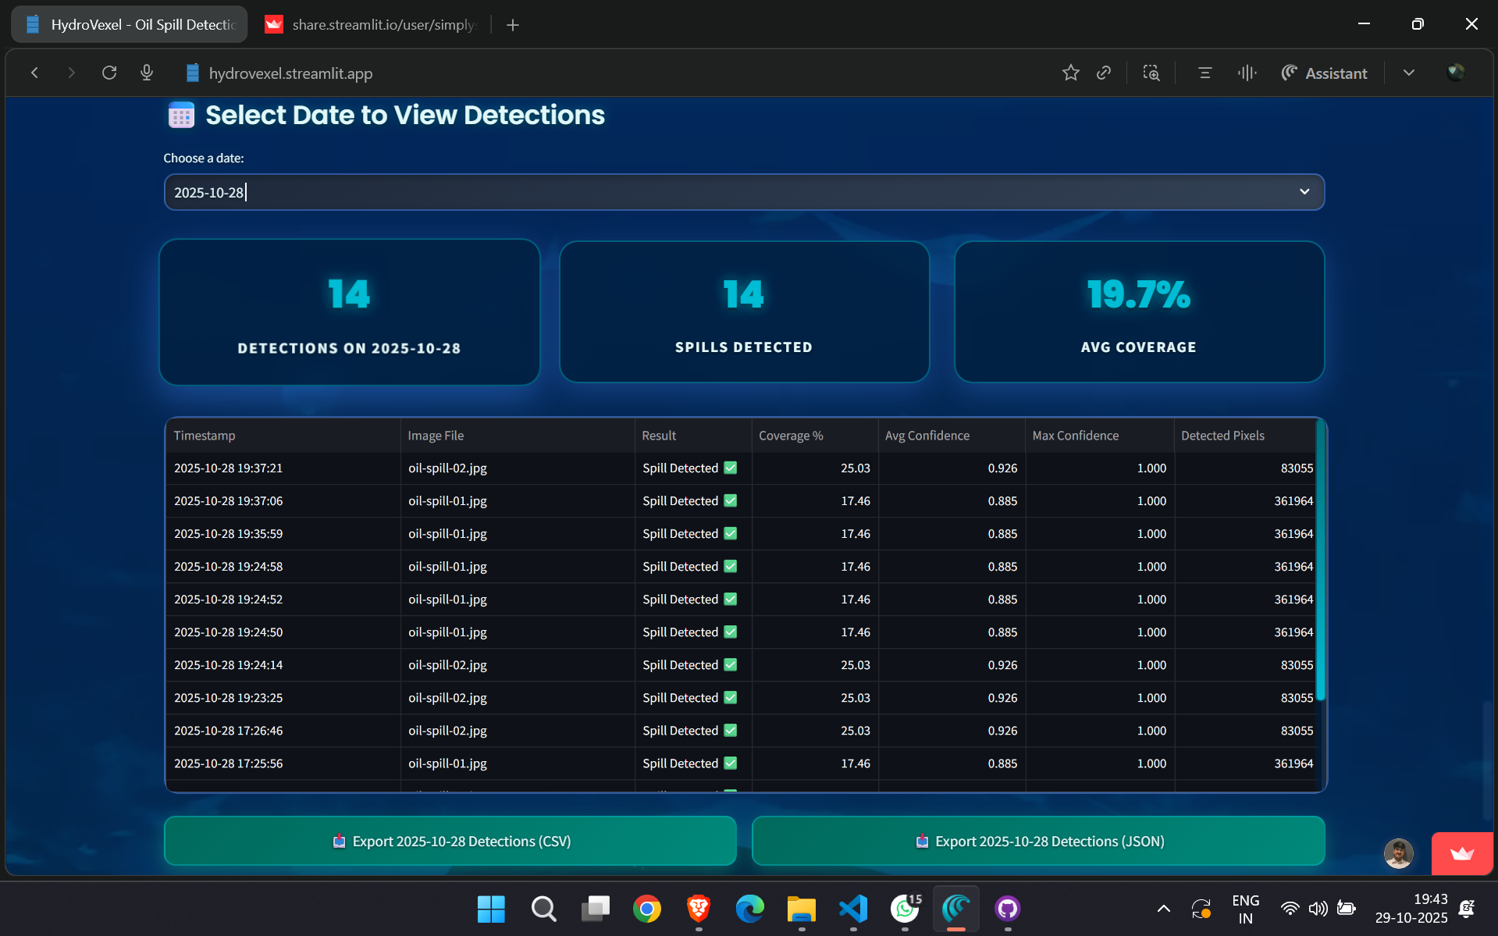Click the microphone voice search icon
The height and width of the screenshot is (936, 1498).
(147, 73)
